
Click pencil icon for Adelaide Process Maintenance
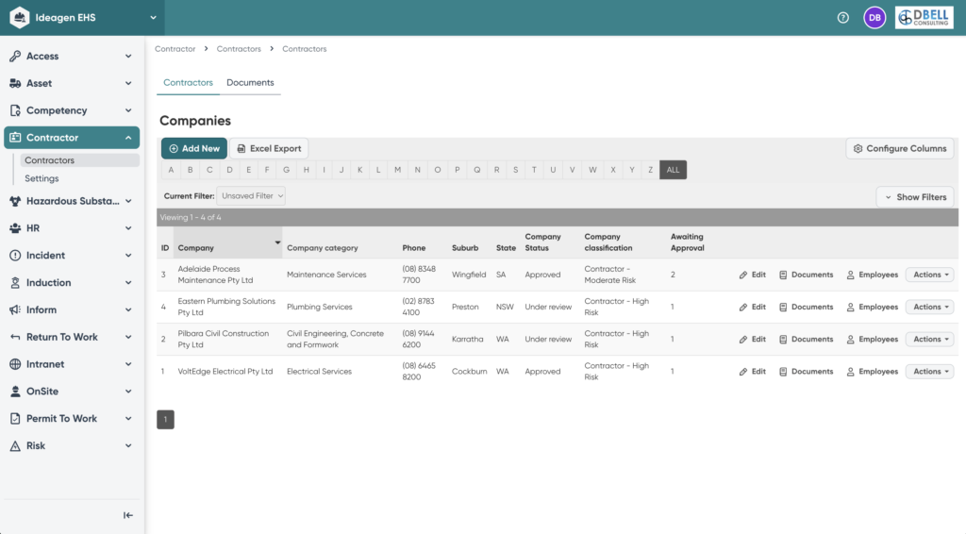pyautogui.click(x=743, y=275)
